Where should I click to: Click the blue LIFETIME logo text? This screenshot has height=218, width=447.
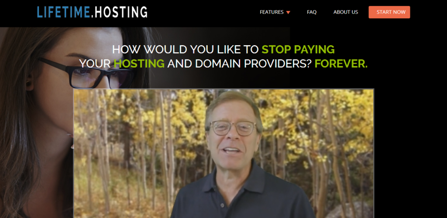[64, 12]
